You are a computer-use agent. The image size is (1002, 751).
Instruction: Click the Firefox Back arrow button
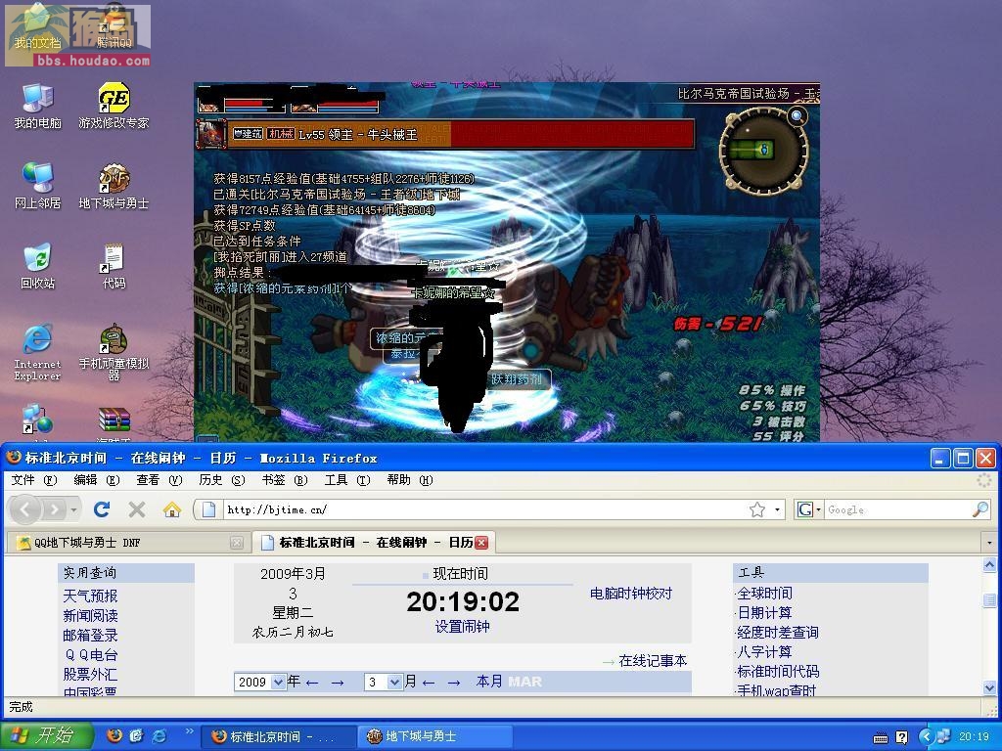[25, 509]
